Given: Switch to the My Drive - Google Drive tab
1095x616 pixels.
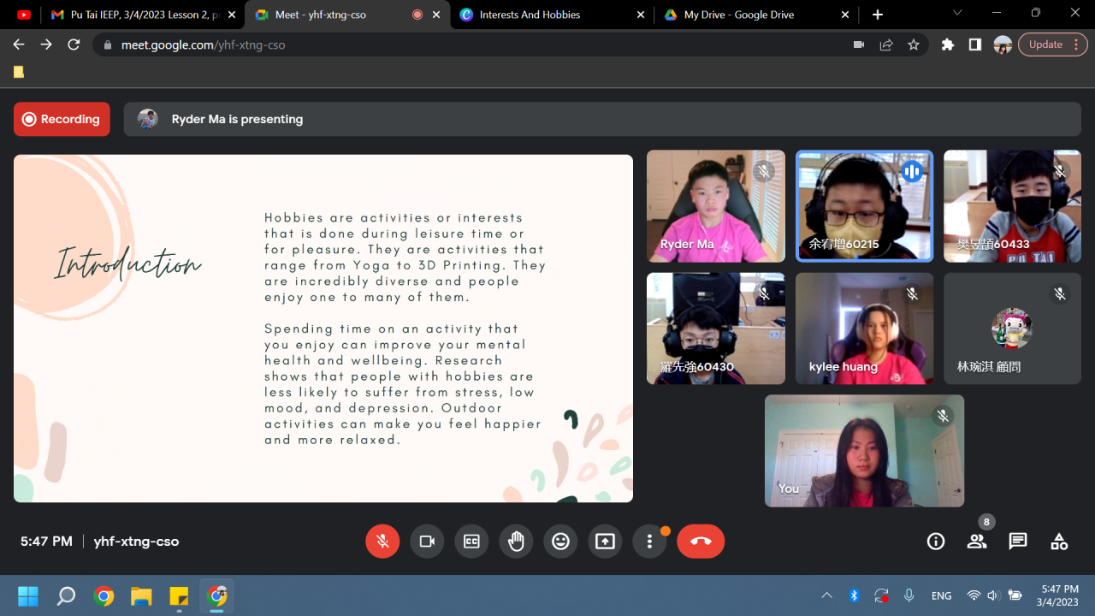Looking at the screenshot, I should 756,15.
